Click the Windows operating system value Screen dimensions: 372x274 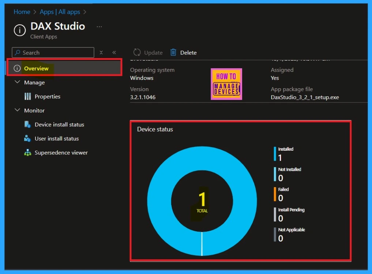[142, 78]
